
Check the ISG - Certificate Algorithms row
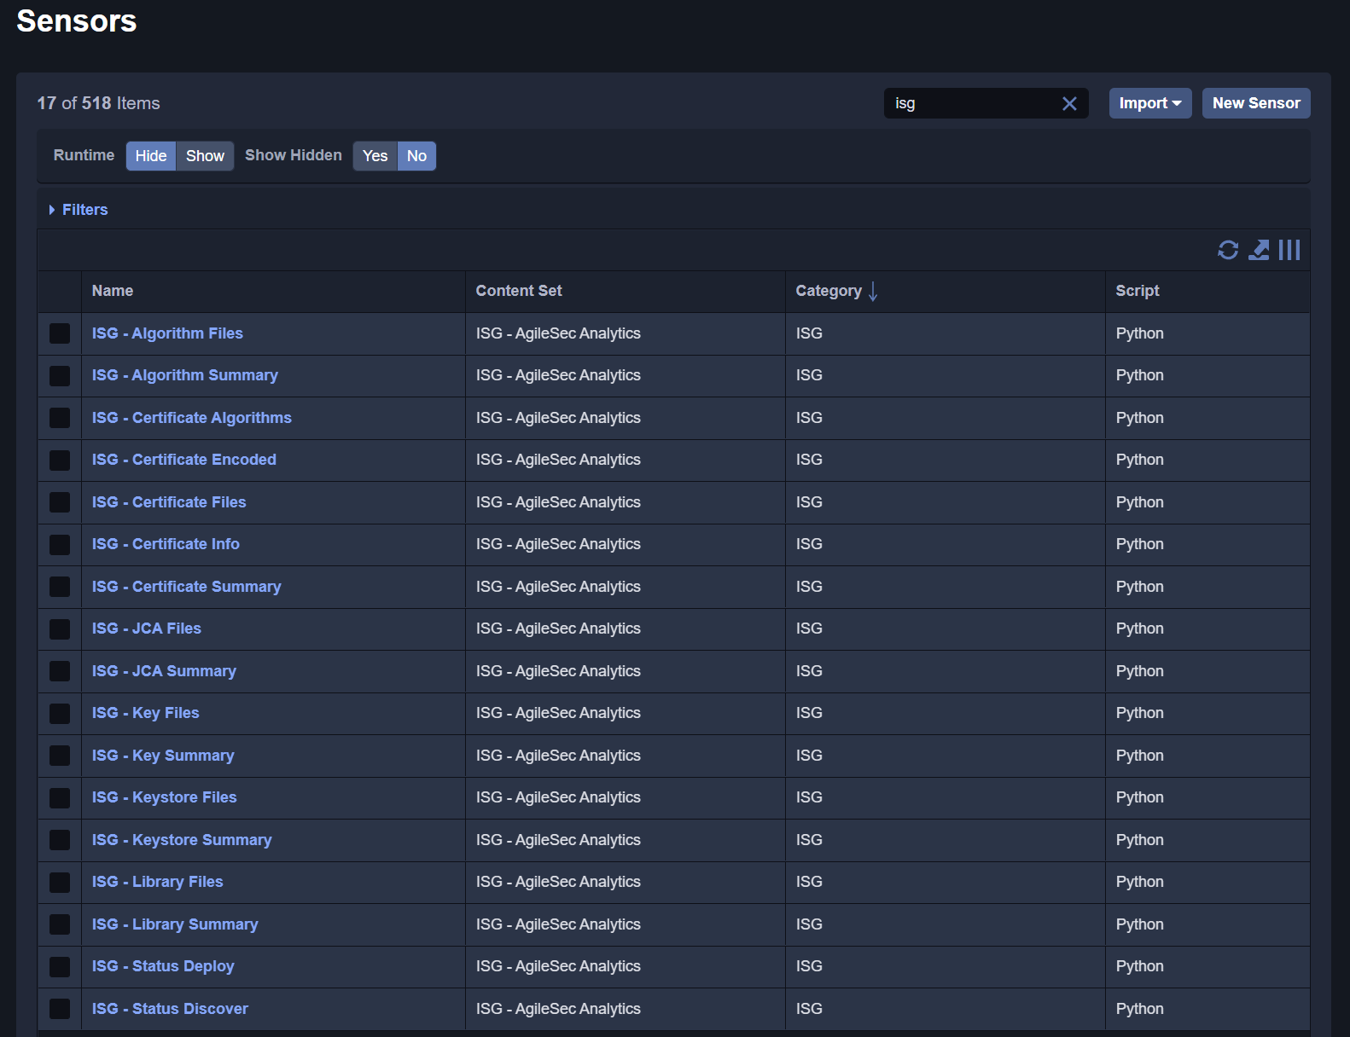point(60,418)
